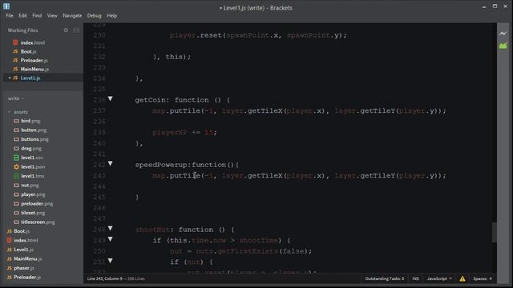
Task: Open preloader.png in assets folder
Action: [x=37, y=203]
